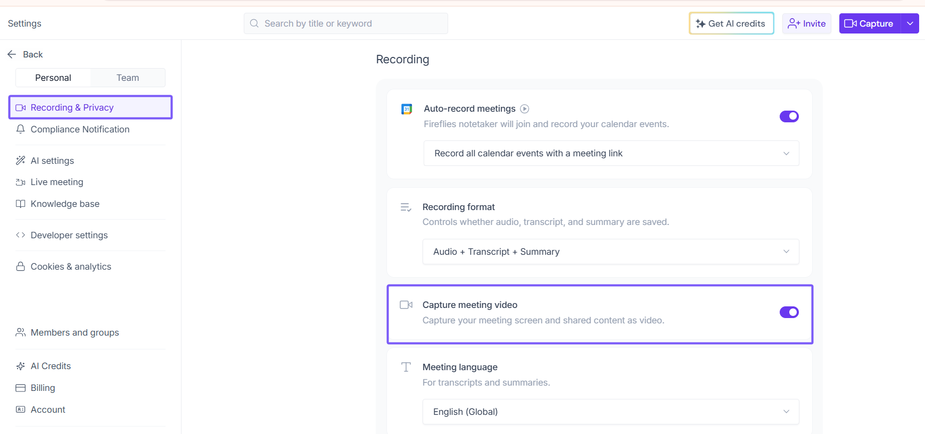Disable the Auto-record meetings toggle
Screen dimensions: 925x434
(x=789, y=116)
